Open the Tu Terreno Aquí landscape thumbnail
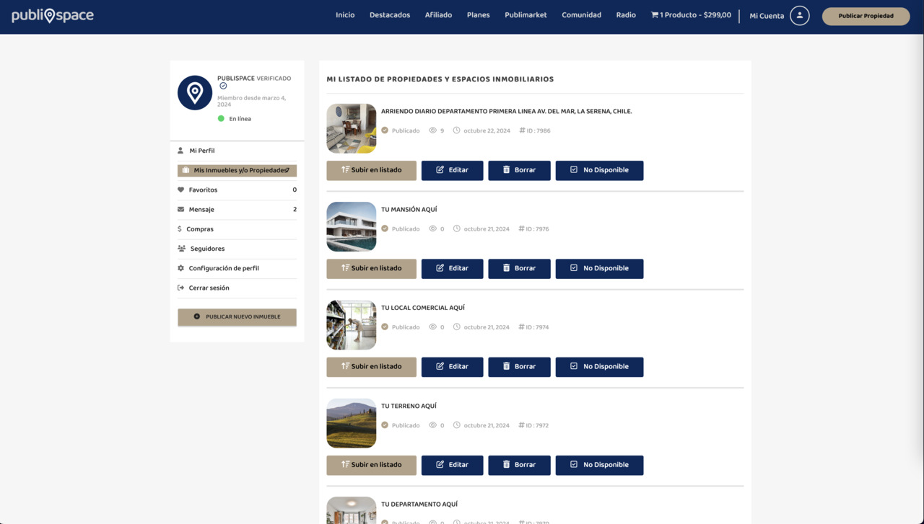 (352, 423)
